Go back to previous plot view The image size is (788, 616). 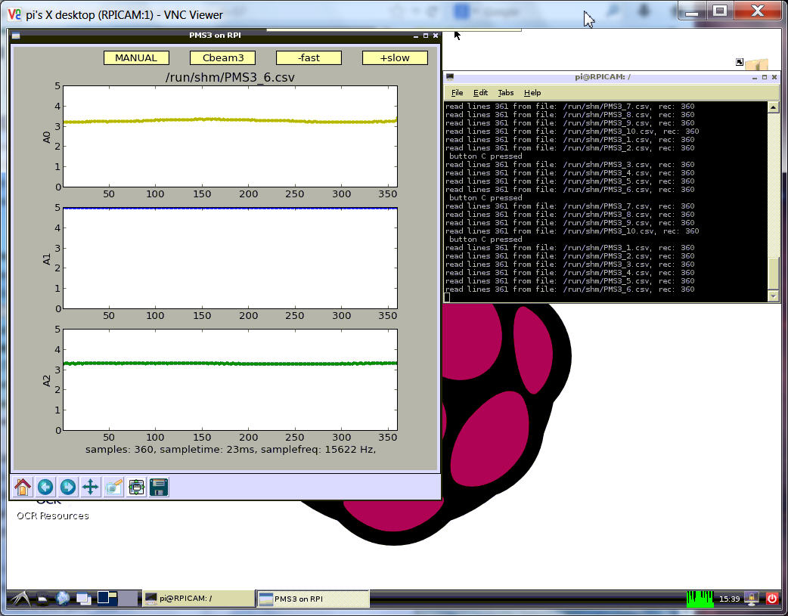[45, 487]
